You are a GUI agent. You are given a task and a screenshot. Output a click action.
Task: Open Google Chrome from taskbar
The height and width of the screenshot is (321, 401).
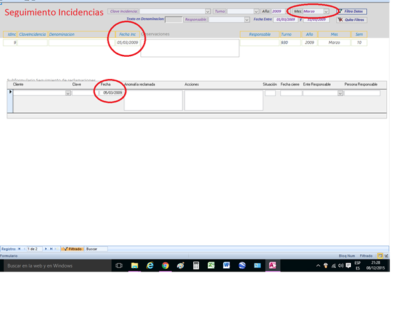(165, 265)
